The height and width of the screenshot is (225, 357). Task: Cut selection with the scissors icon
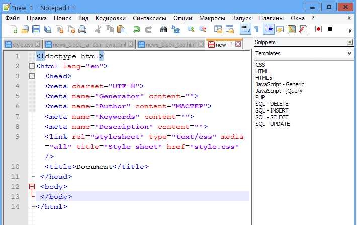98,29
